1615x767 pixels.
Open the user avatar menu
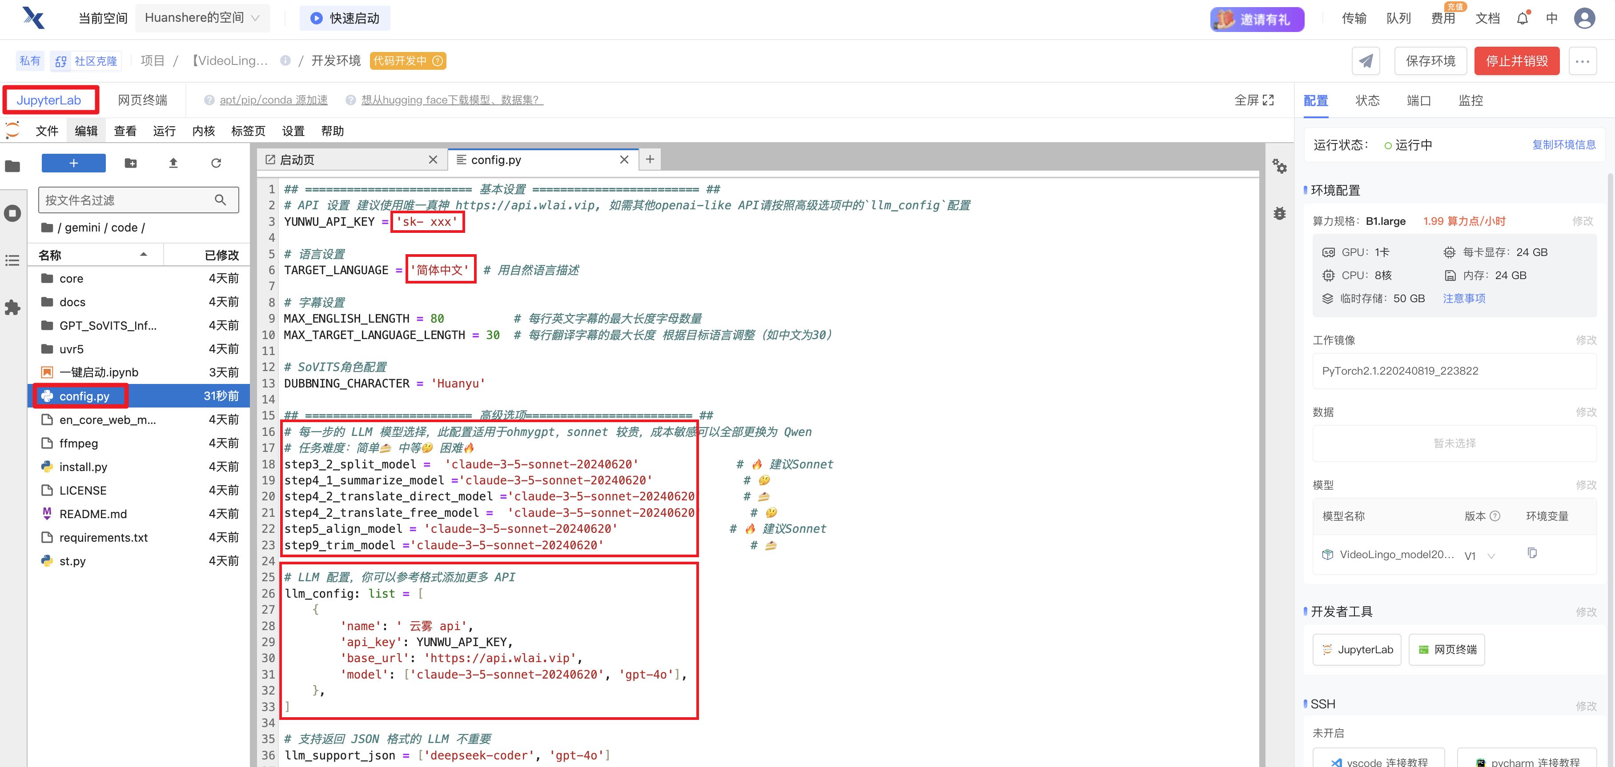tap(1584, 18)
